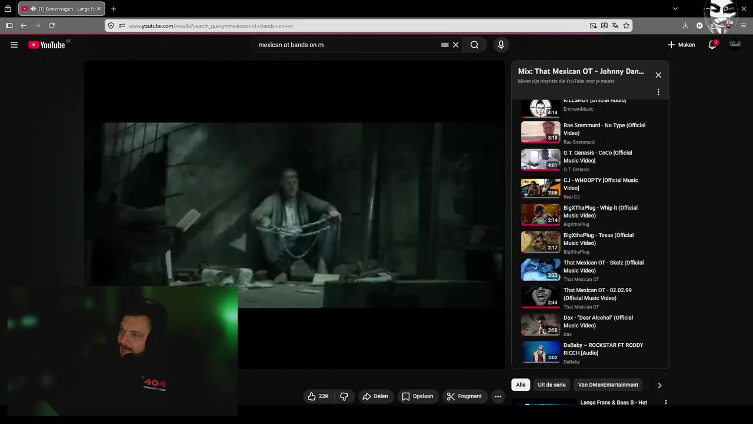Switch to the Kamervragen browser tab
Viewport: 753px width, 424px height.
click(x=62, y=9)
